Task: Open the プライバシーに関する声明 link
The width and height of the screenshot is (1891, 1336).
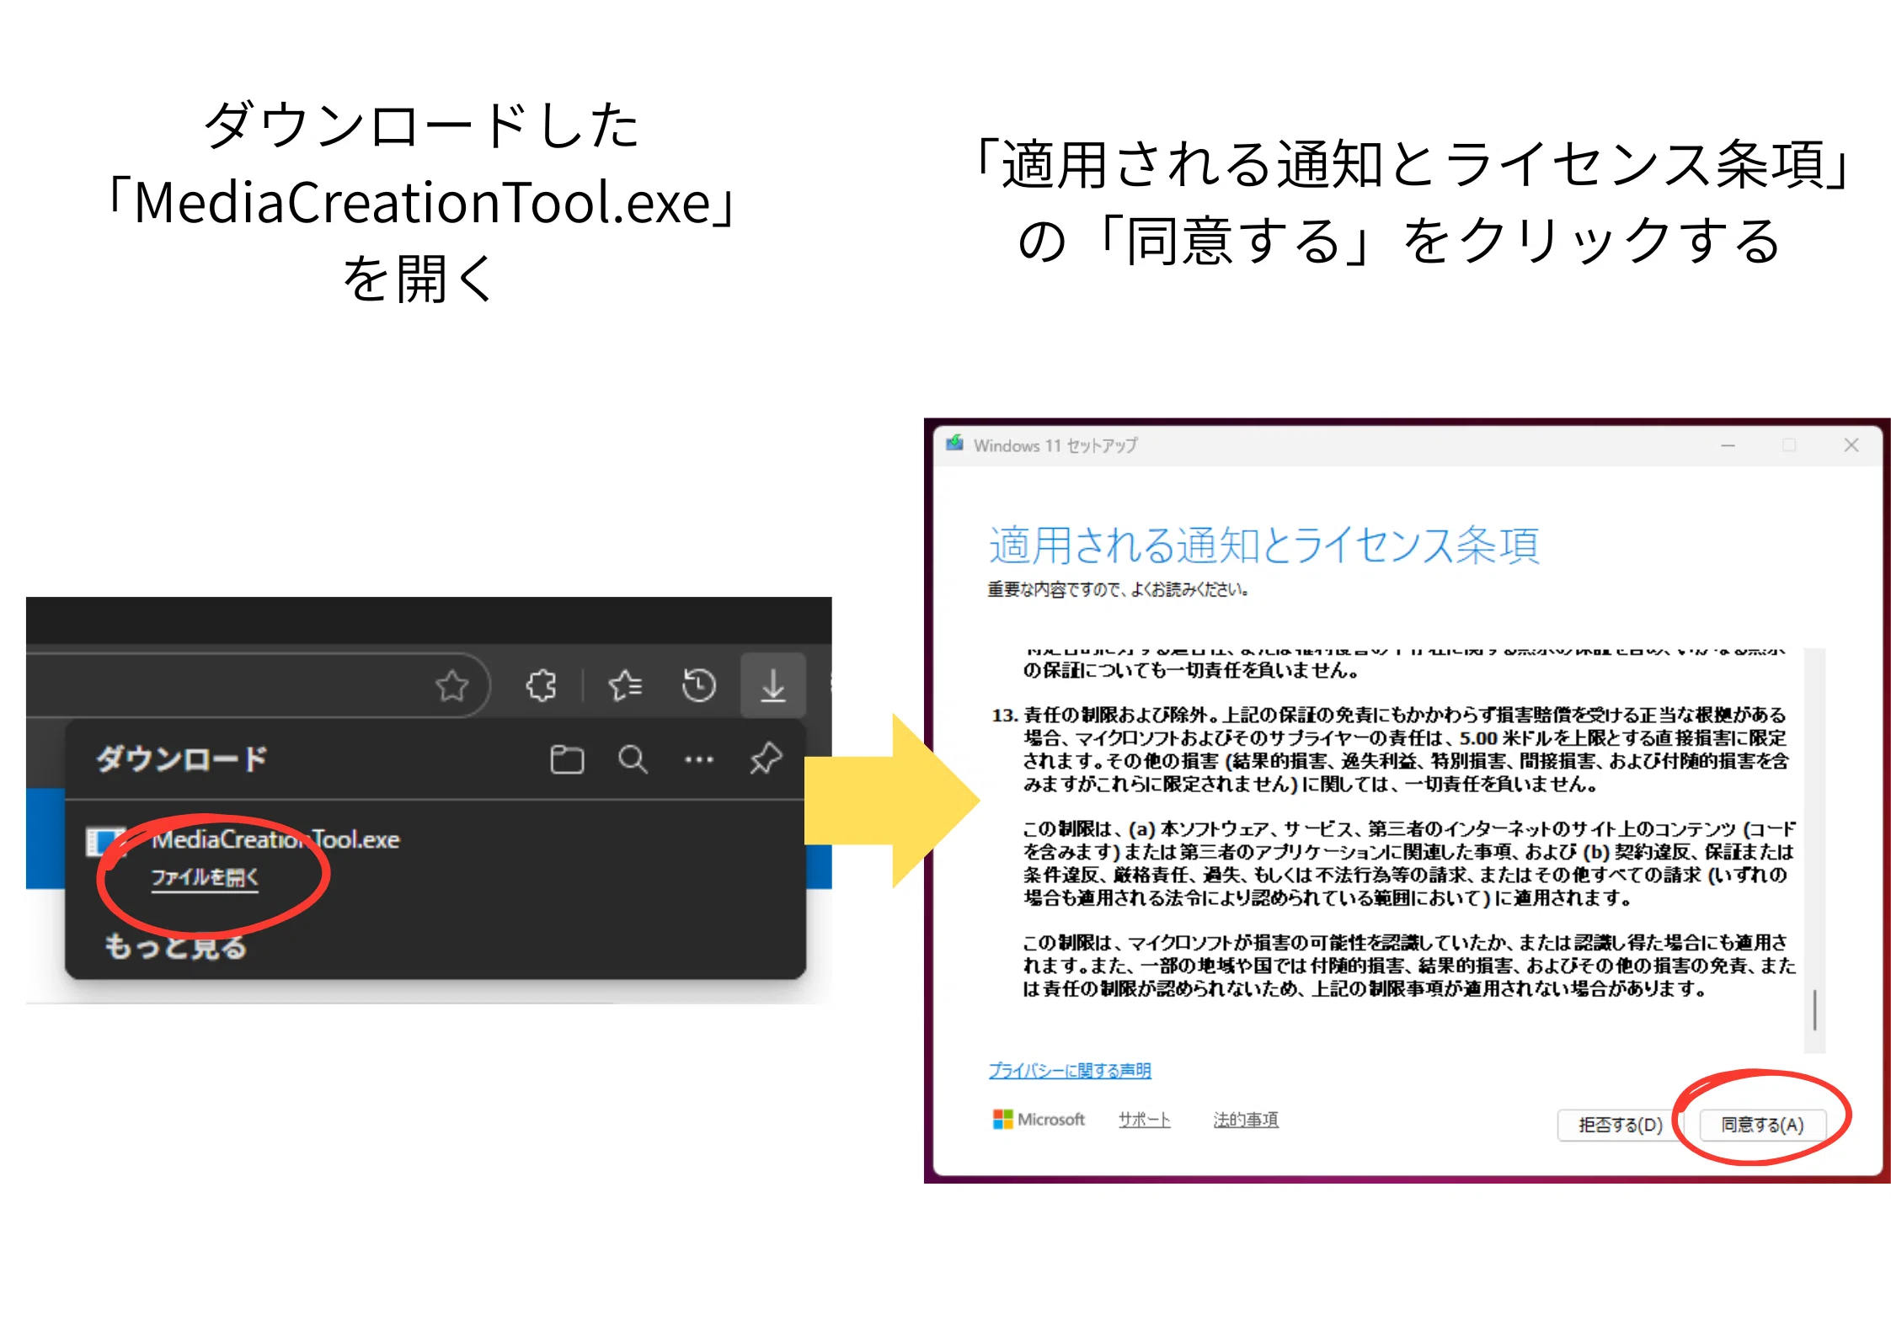Action: click(1070, 1070)
